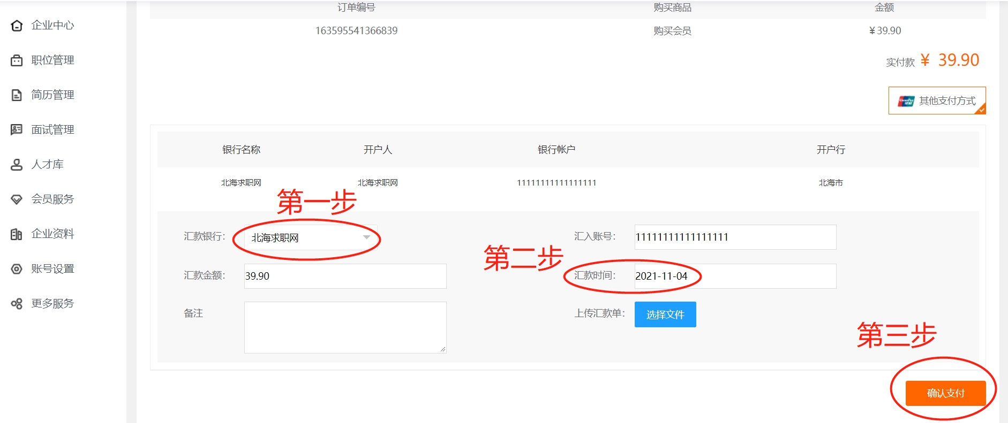Open the 汇款银行 dropdown

click(x=311, y=237)
